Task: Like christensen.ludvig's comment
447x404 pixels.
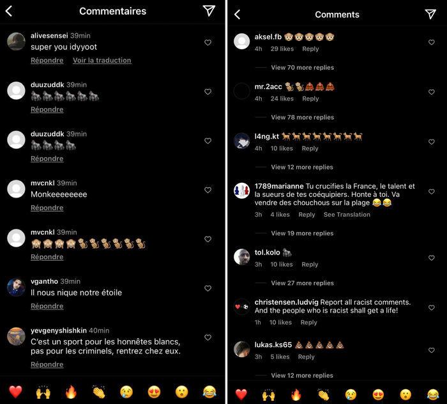Action: 432,307
